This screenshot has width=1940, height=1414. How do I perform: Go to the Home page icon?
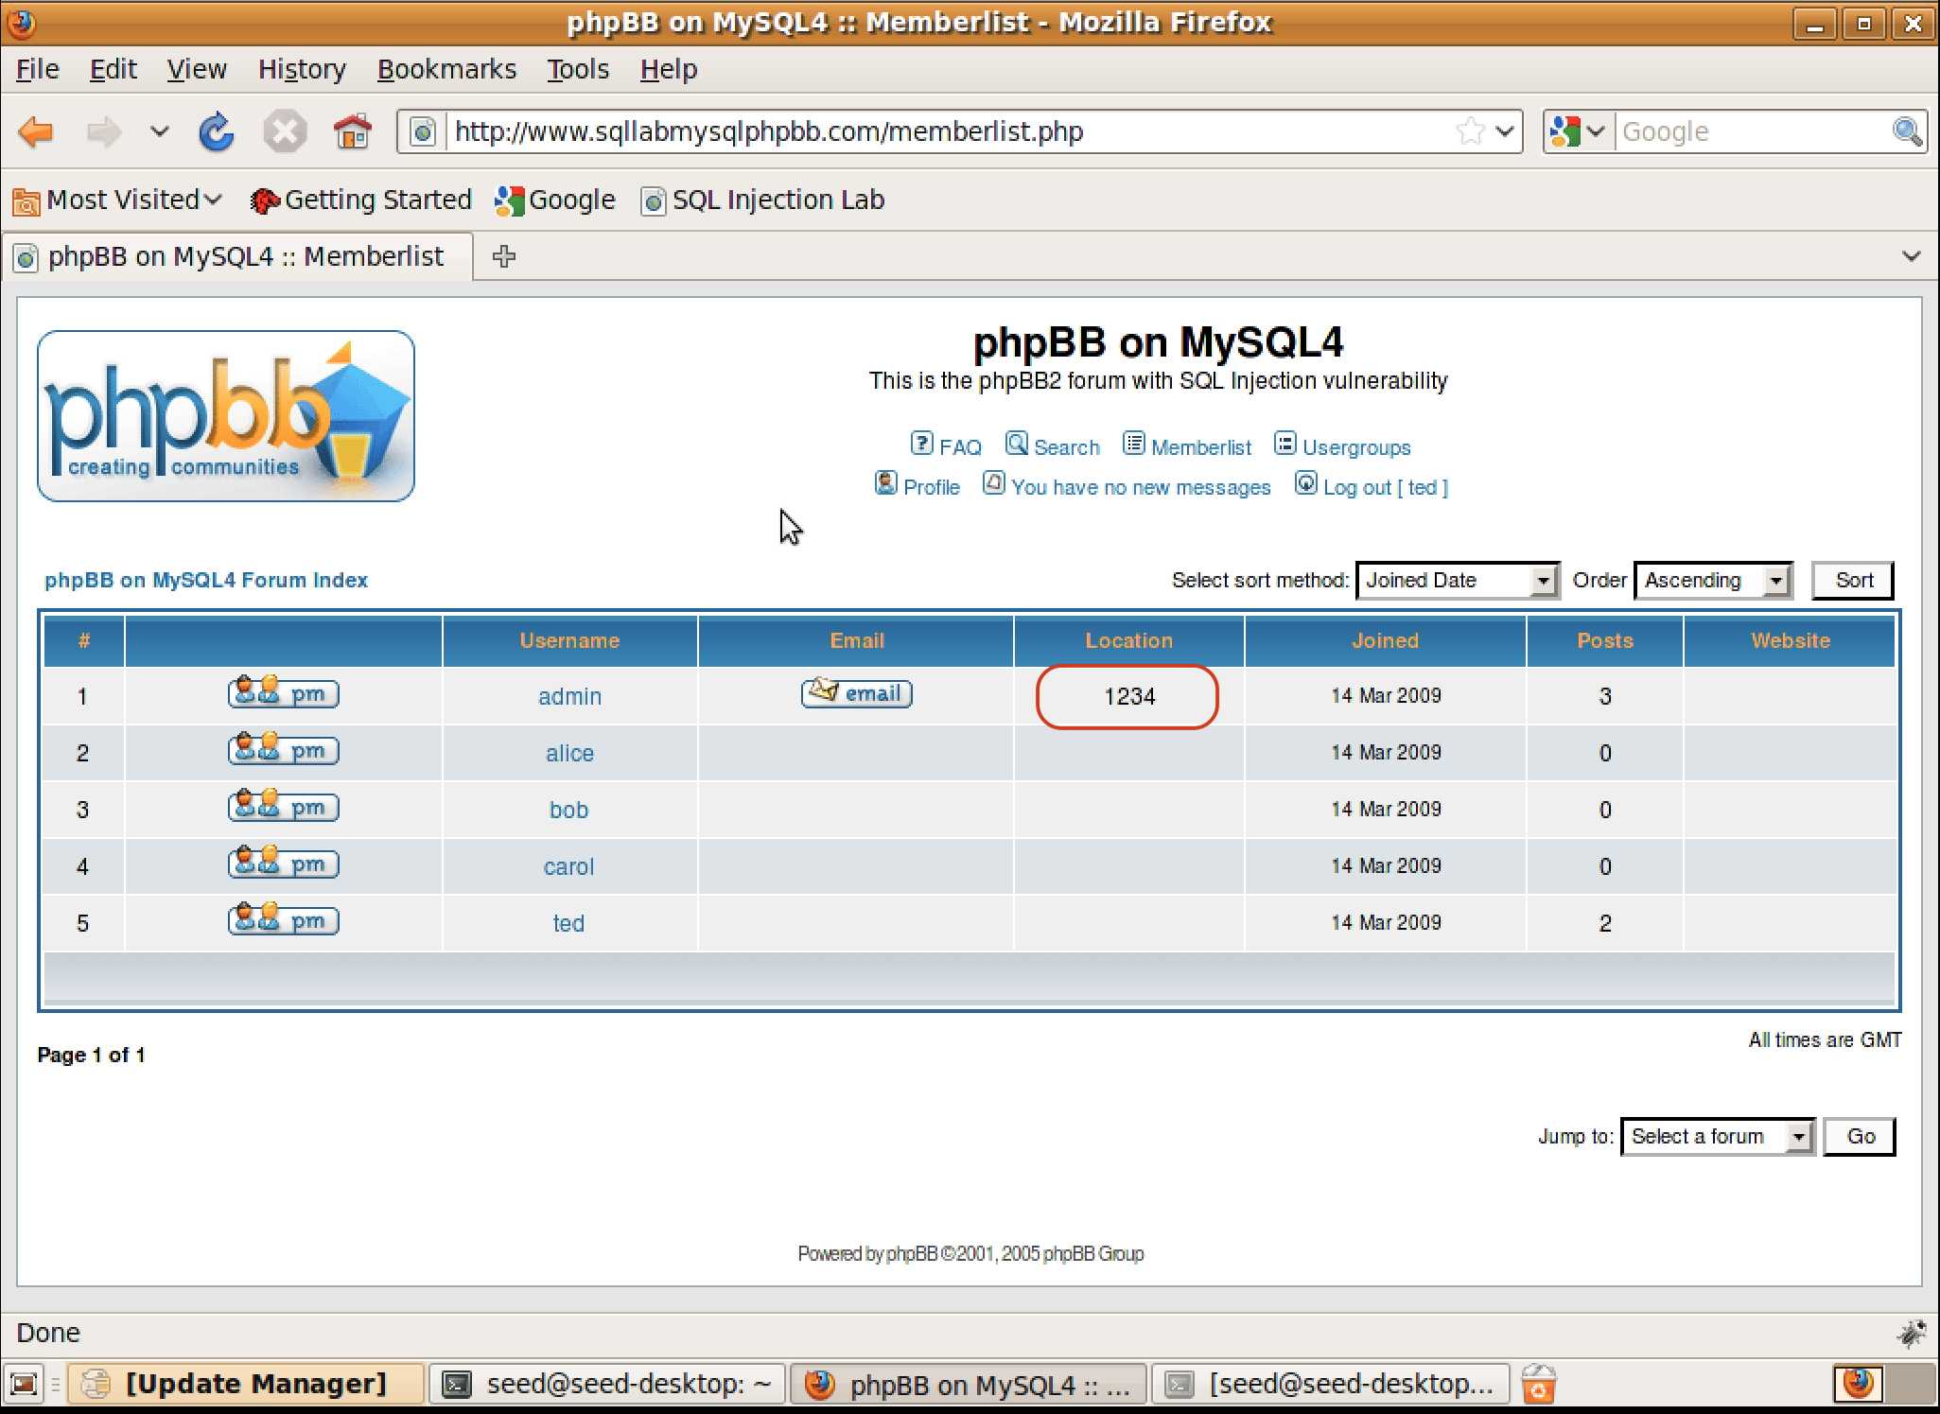(352, 131)
